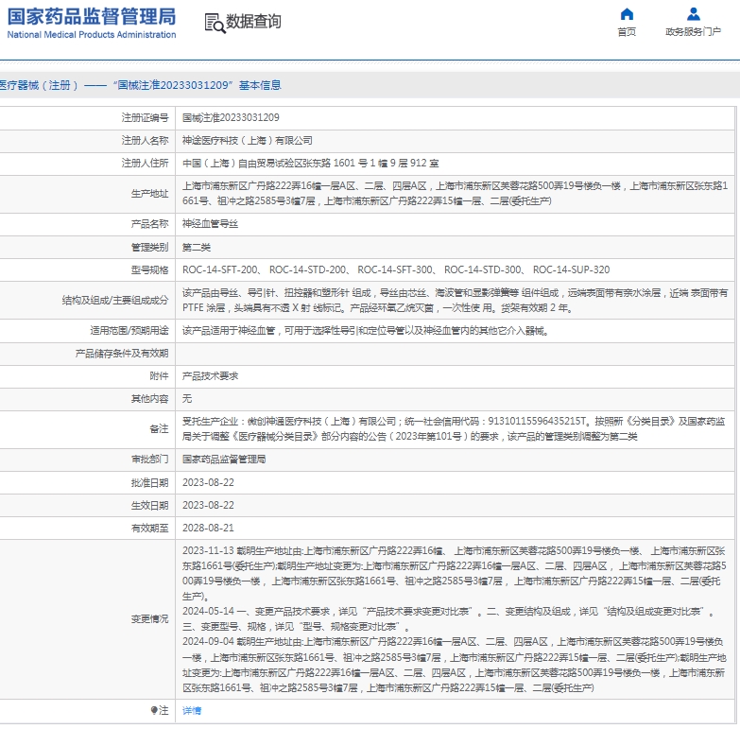Click the bullet icon beside 注
Screen dimensions: 740x729
click(x=154, y=710)
